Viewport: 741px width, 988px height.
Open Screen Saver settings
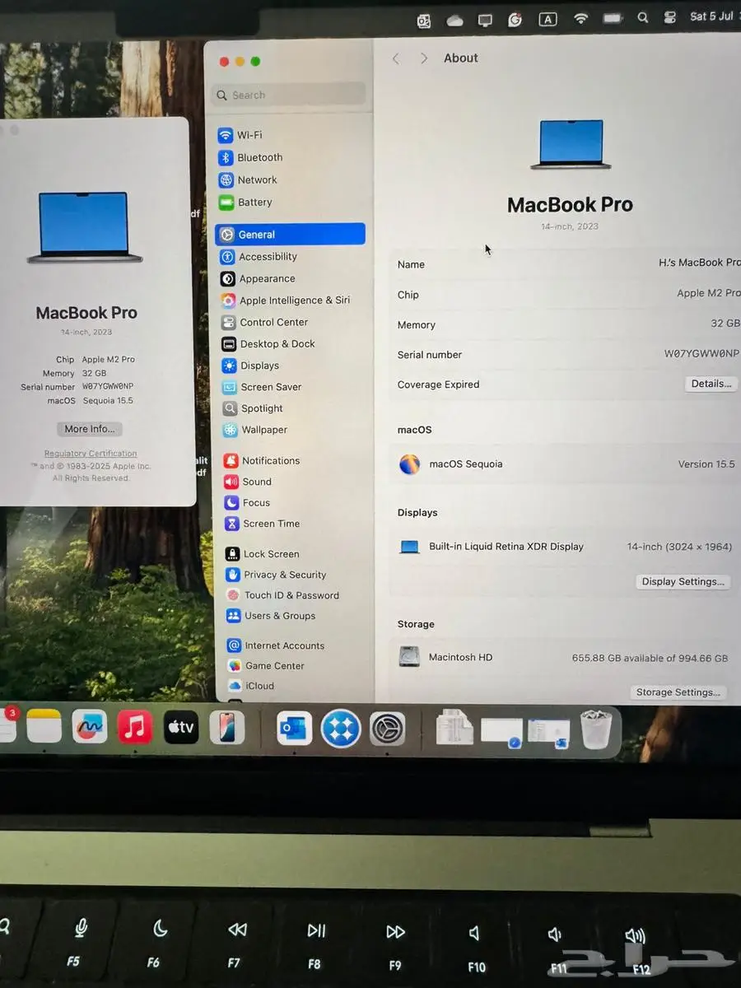tap(262, 387)
